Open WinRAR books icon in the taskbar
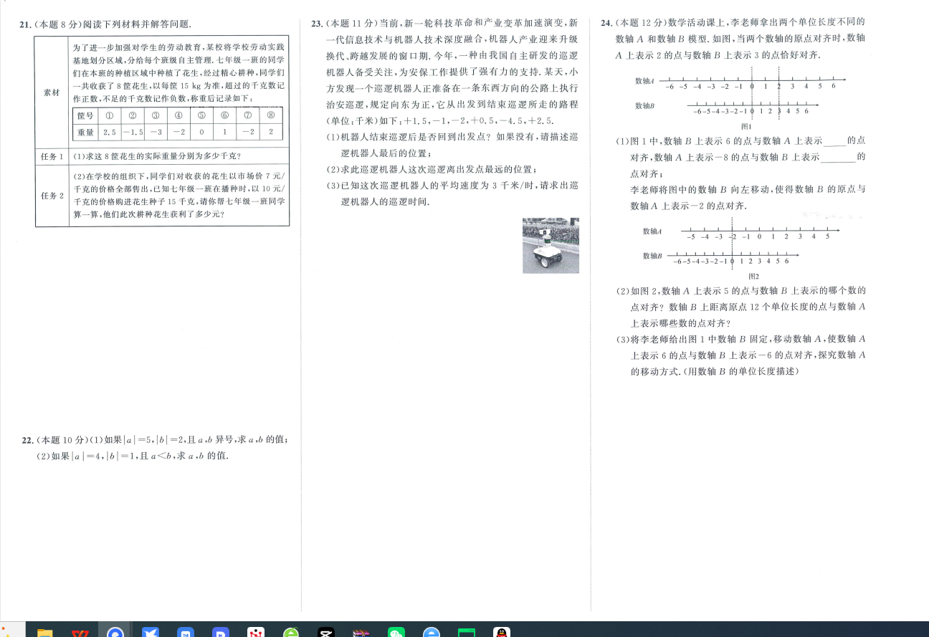Screen dimensions: 929x637 point(361,631)
